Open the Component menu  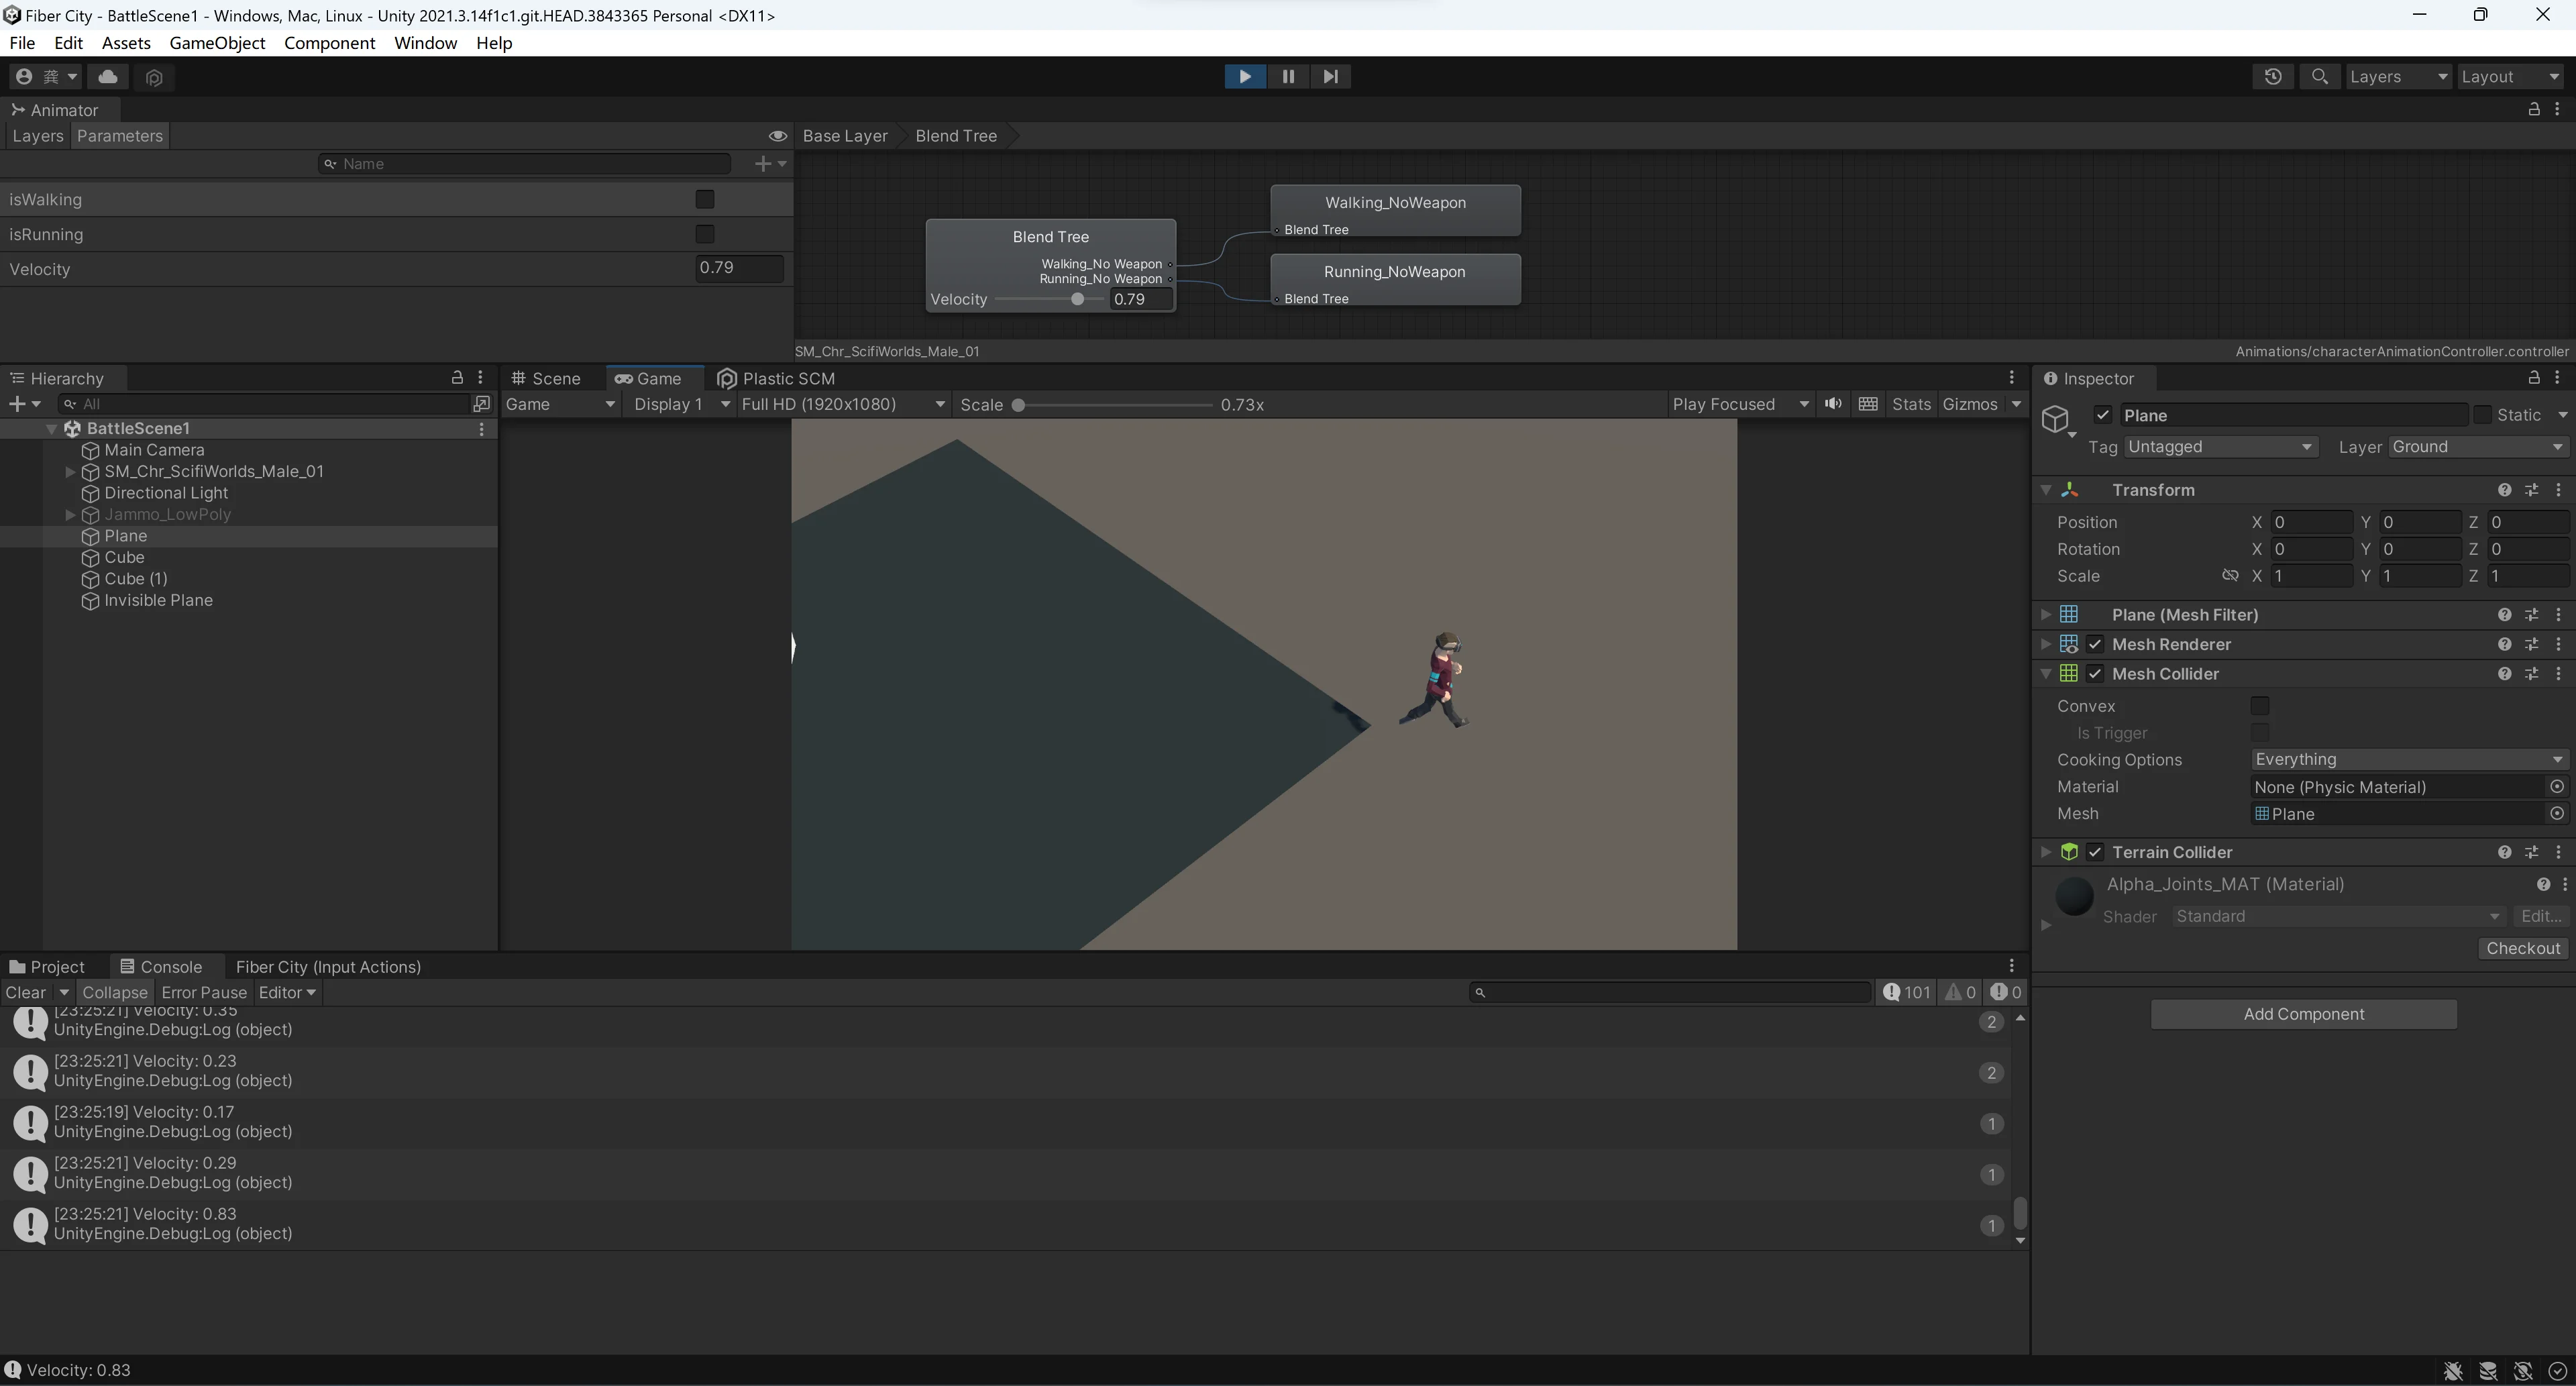[x=329, y=43]
